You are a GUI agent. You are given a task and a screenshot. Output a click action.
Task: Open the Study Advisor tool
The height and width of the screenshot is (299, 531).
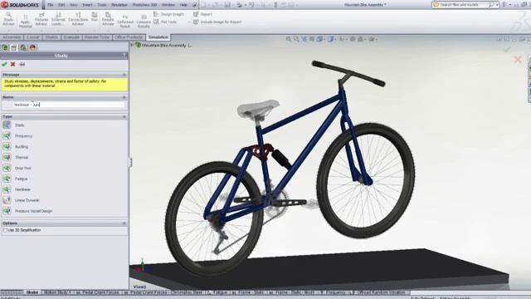8,19
